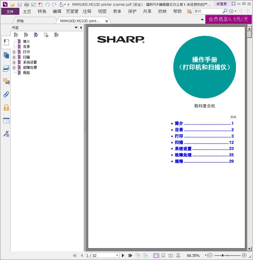Enable continuous page view mode

click(x=163, y=256)
